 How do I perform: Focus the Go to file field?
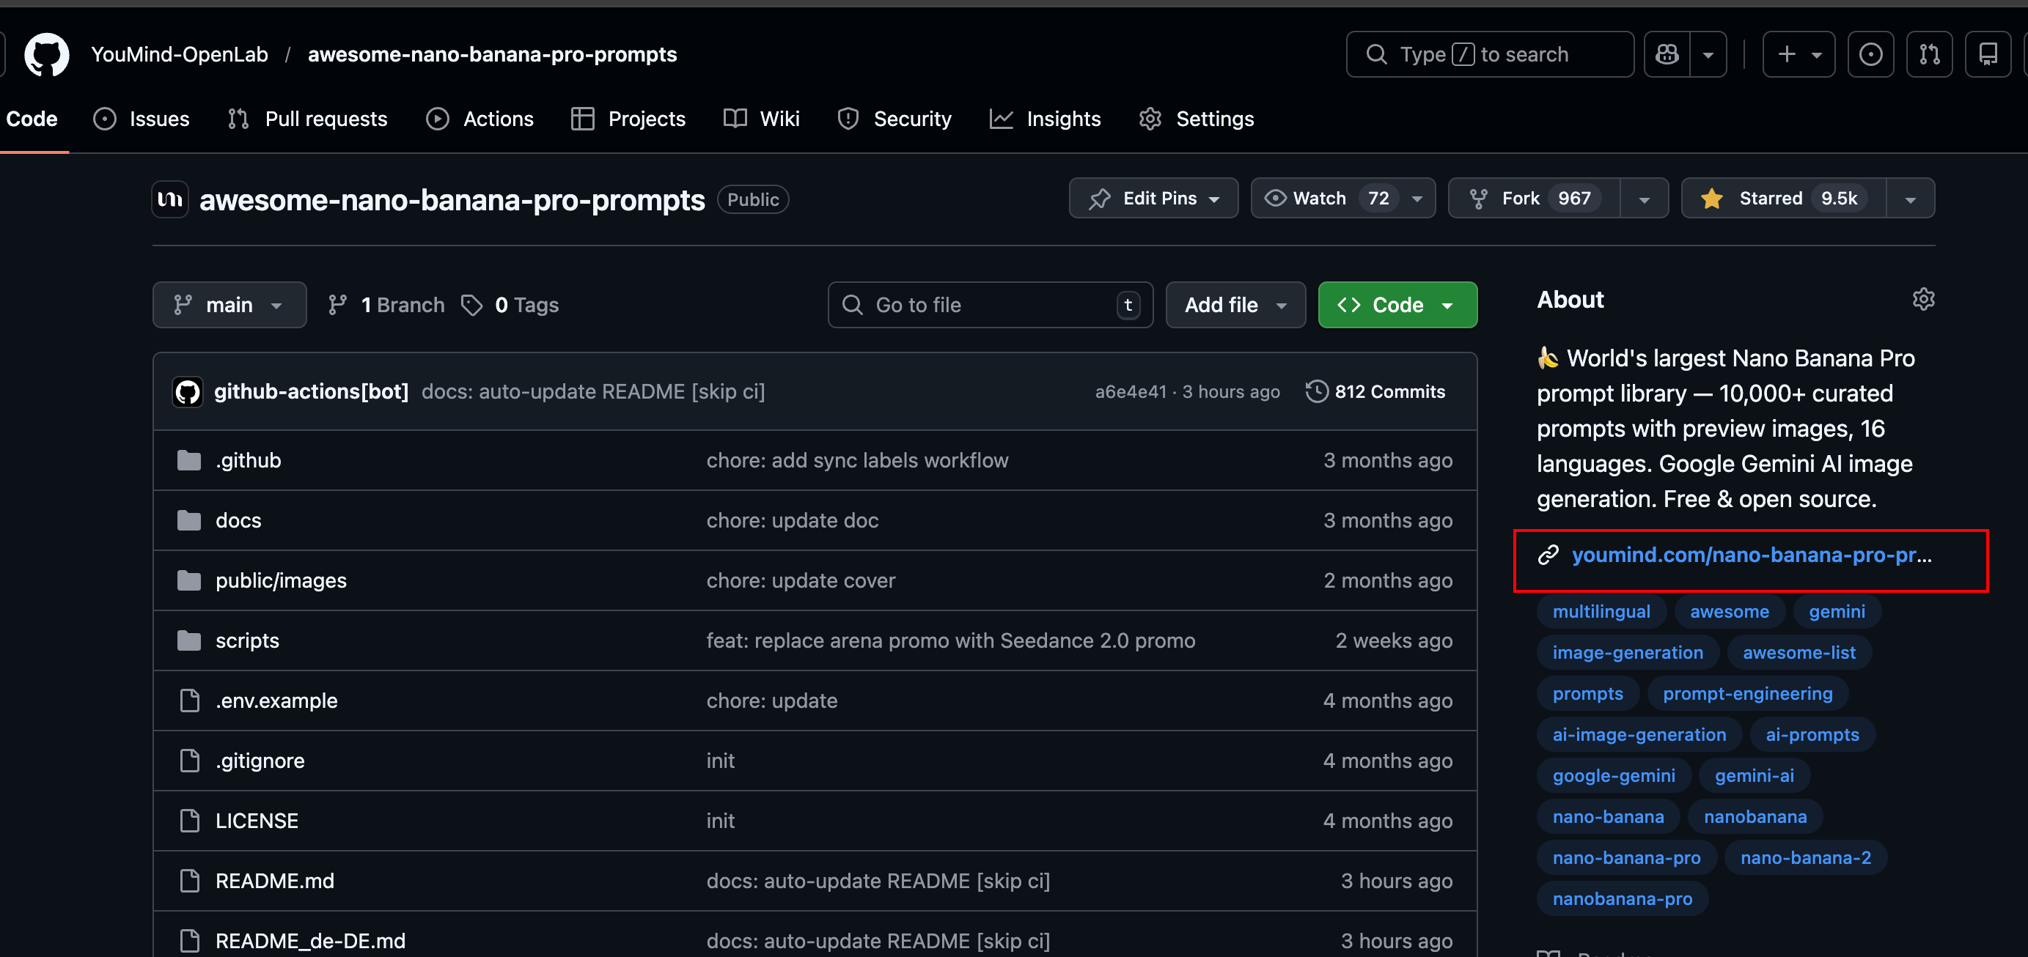(990, 305)
